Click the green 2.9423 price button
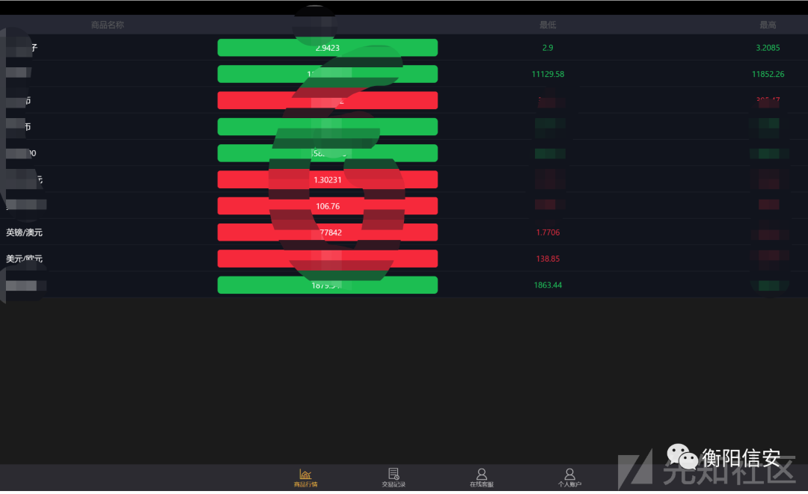This screenshot has width=808, height=494. (328, 48)
